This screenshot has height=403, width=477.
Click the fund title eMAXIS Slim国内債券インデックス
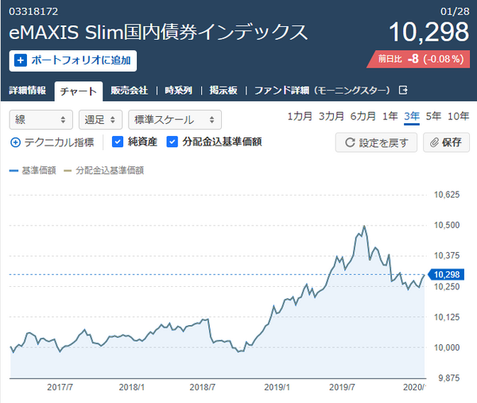point(158,32)
